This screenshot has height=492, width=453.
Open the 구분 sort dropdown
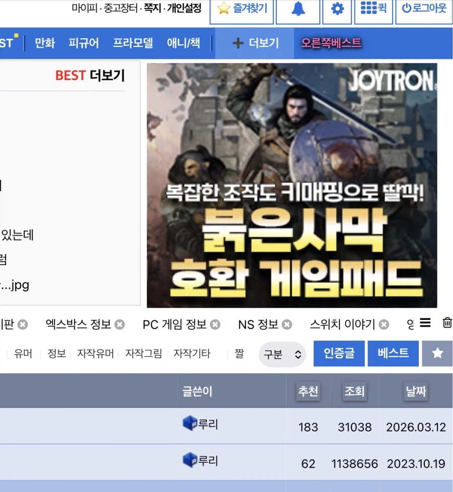pos(282,354)
